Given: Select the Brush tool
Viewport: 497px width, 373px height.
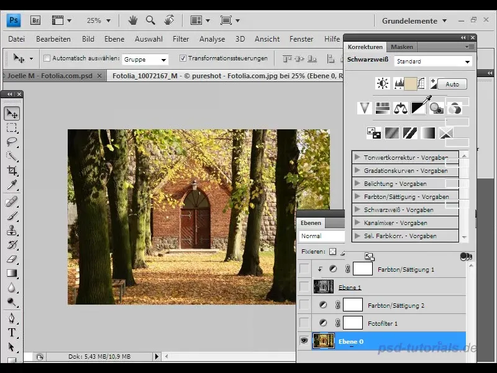Looking at the screenshot, I should click(x=12, y=216).
